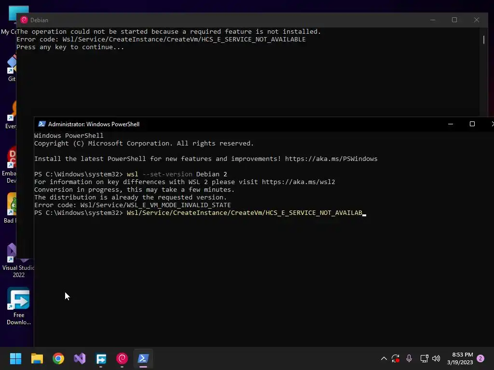Click the WSL_E_VM_MODE_INVALID_STATE error line
The width and height of the screenshot is (494, 370).
pyautogui.click(x=132, y=205)
